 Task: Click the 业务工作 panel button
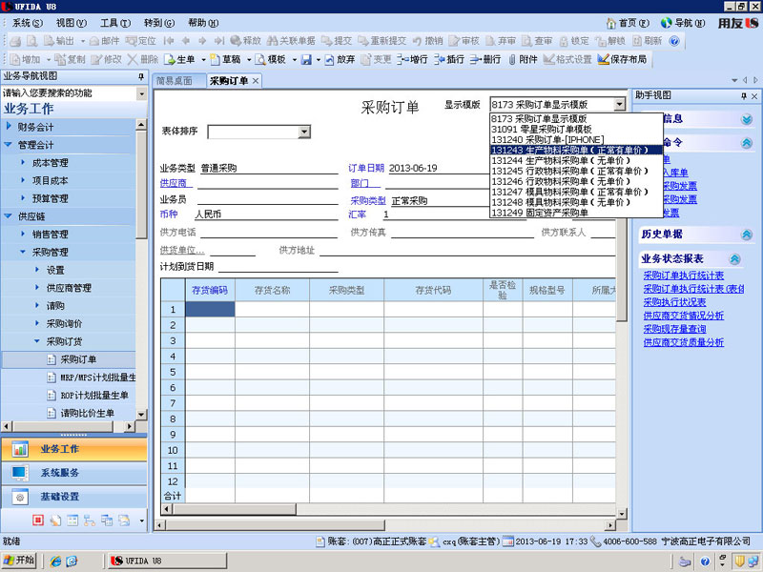[x=74, y=449]
